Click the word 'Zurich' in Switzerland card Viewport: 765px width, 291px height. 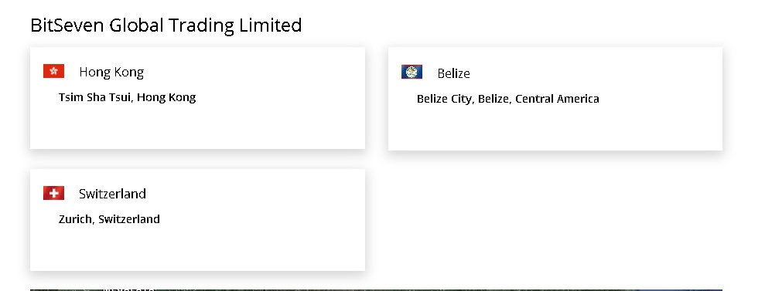tap(75, 219)
